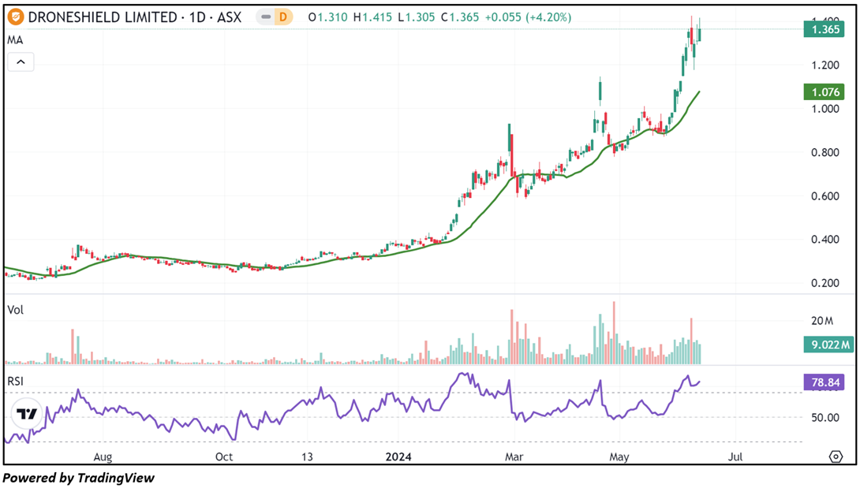Screen dimensions: 860x488
Task: Click the Jul time axis label
Action: [735, 456]
